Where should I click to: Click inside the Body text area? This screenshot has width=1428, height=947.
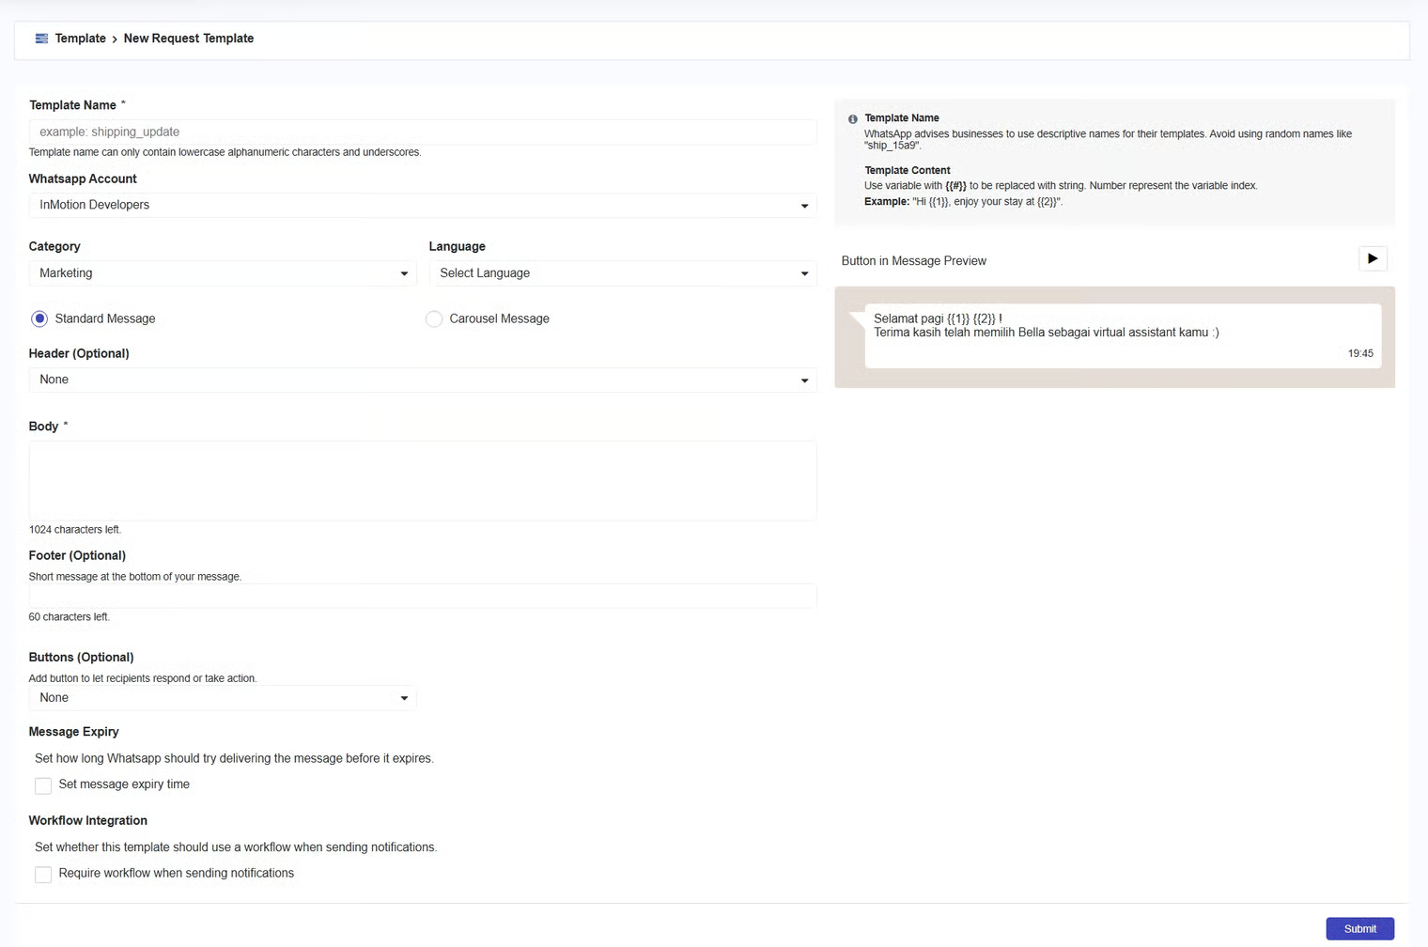pyautogui.click(x=422, y=480)
